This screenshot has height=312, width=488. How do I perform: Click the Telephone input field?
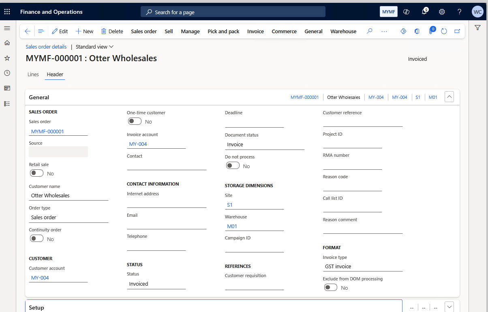[x=156, y=246]
